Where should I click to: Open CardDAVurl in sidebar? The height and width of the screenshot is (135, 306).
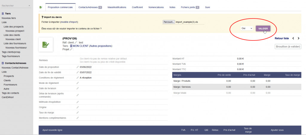tap(7, 97)
